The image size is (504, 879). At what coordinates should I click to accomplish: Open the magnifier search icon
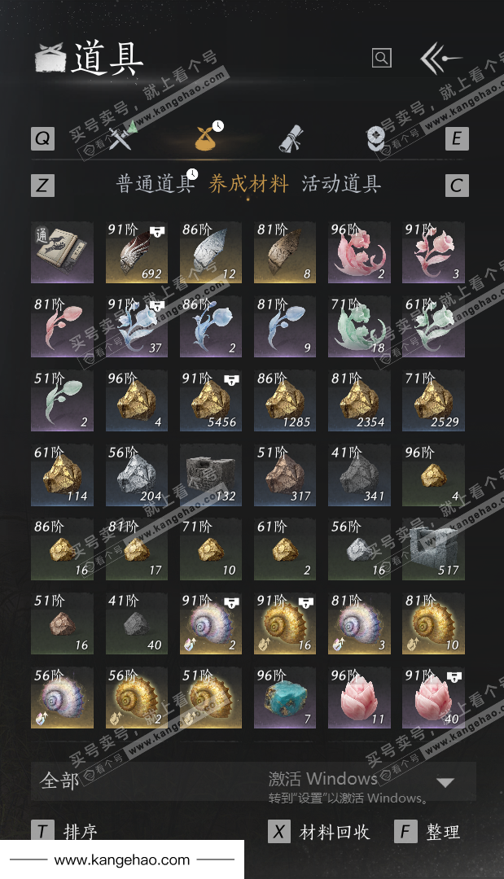(x=381, y=58)
